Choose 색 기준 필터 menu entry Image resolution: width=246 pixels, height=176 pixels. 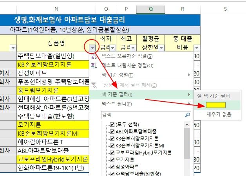tap(141, 94)
